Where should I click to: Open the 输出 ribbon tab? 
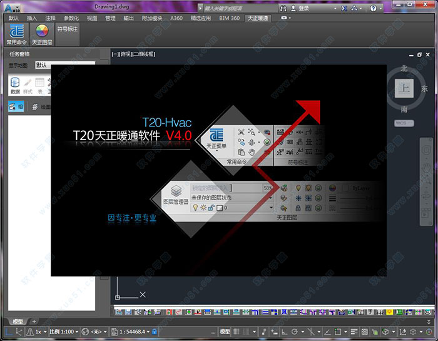click(x=128, y=18)
